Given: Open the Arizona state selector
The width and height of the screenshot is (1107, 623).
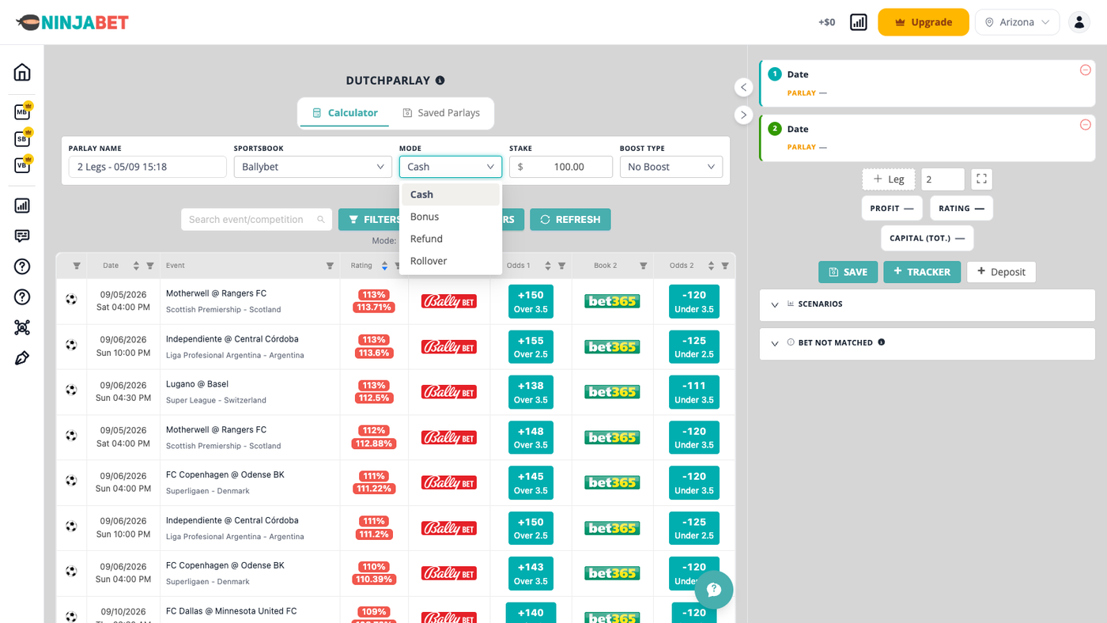Looking at the screenshot, I should [1017, 22].
